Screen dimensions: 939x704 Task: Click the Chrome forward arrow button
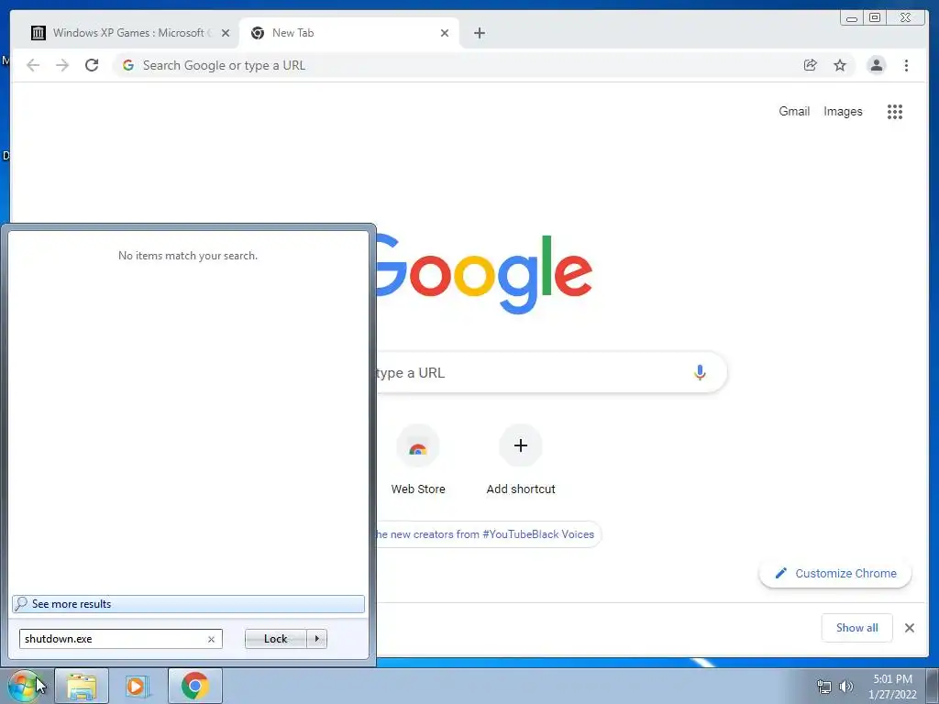(x=62, y=65)
